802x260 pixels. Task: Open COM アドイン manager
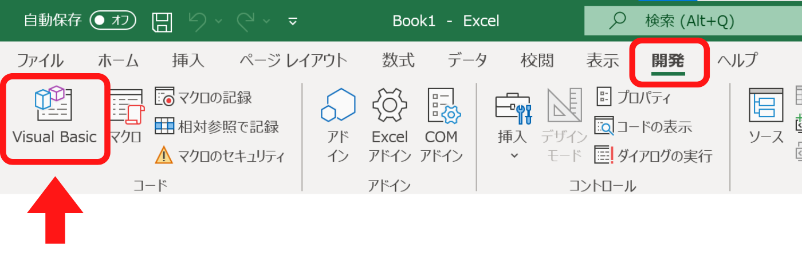pos(442,125)
